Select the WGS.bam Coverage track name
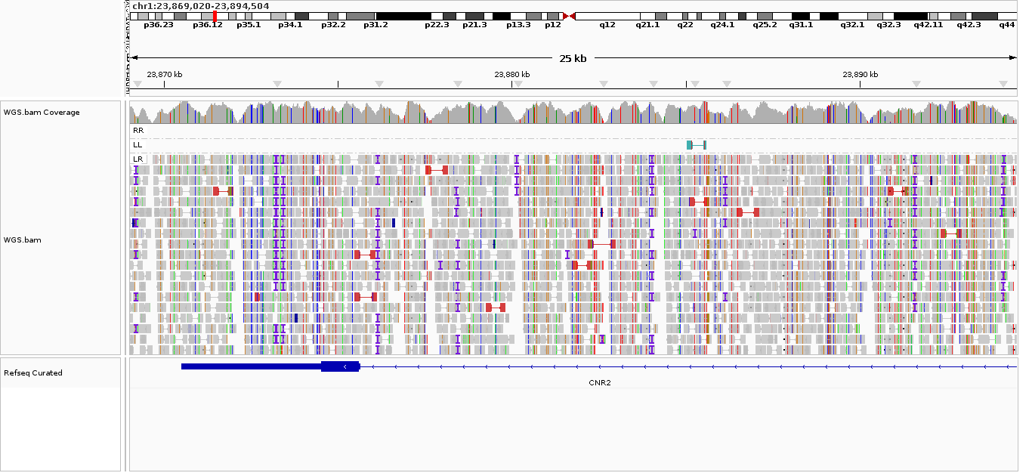This screenshot has height=476, width=1032. [x=42, y=113]
